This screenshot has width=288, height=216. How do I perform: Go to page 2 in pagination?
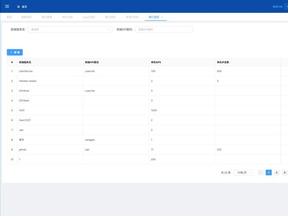[x=276, y=173]
